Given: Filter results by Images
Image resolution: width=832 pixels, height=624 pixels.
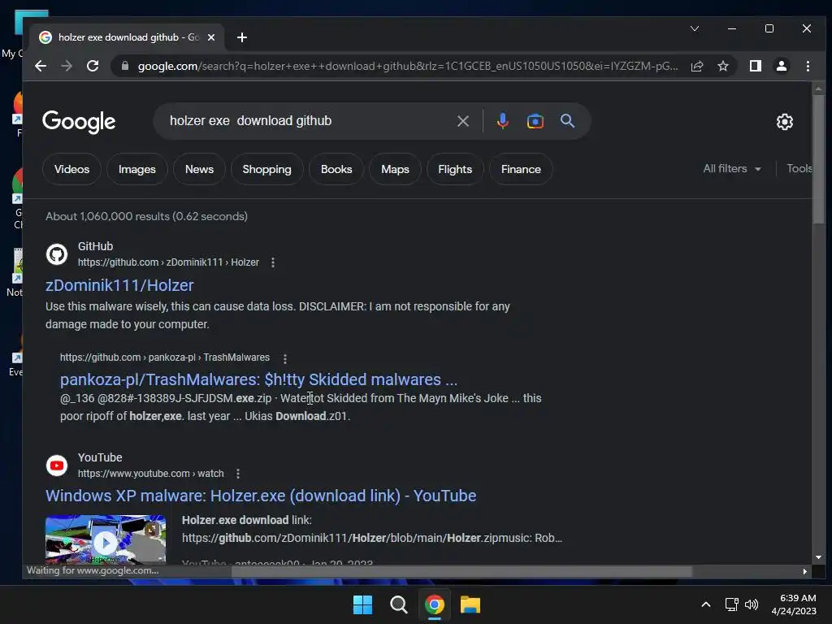Looking at the screenshot, I should point(136,169).
